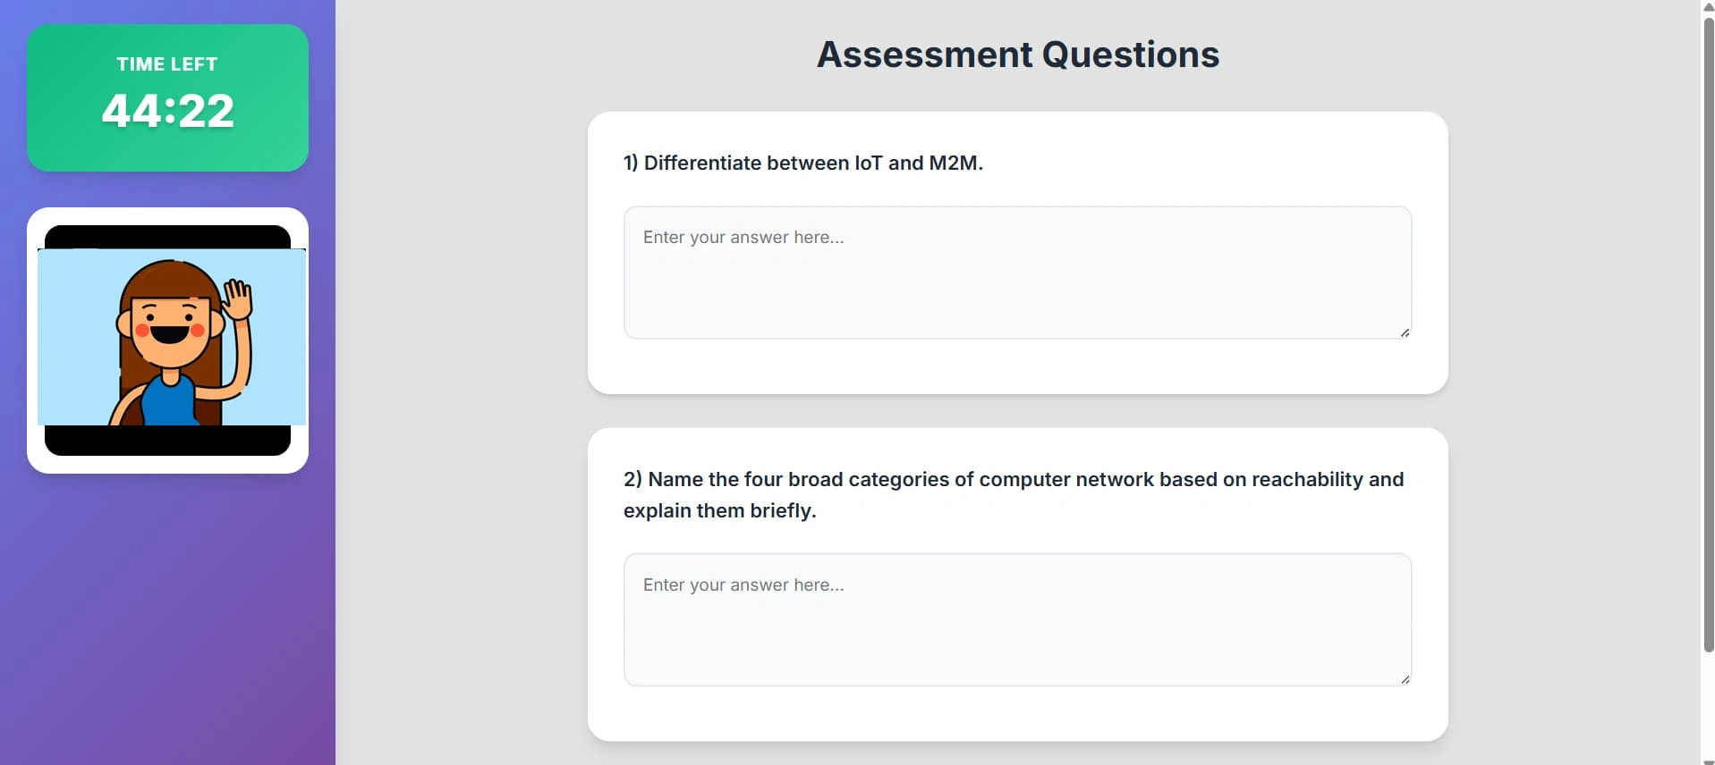Click the Assessment Questions heading
The image size is (1715, 765).
tap(1018, 55)
